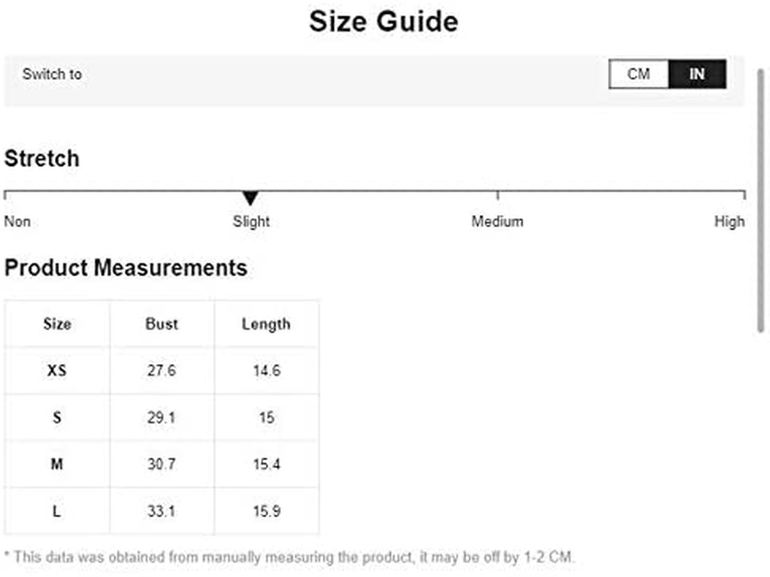Click the Slight stretch triangle marker
This screenshot has height=577, width=770.
[250, 198]
